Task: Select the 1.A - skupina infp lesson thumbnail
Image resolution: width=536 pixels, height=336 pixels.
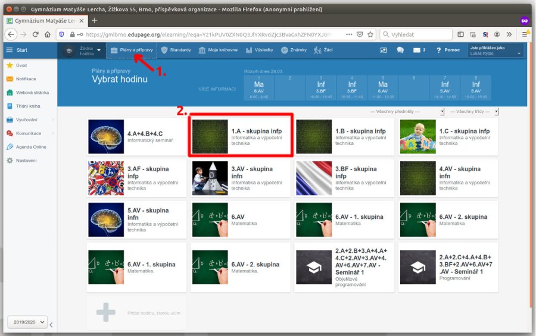Action: [210, 137]
